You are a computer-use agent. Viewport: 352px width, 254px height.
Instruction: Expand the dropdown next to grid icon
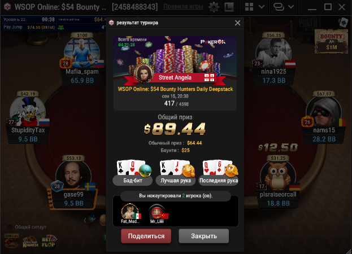[262, 7]
